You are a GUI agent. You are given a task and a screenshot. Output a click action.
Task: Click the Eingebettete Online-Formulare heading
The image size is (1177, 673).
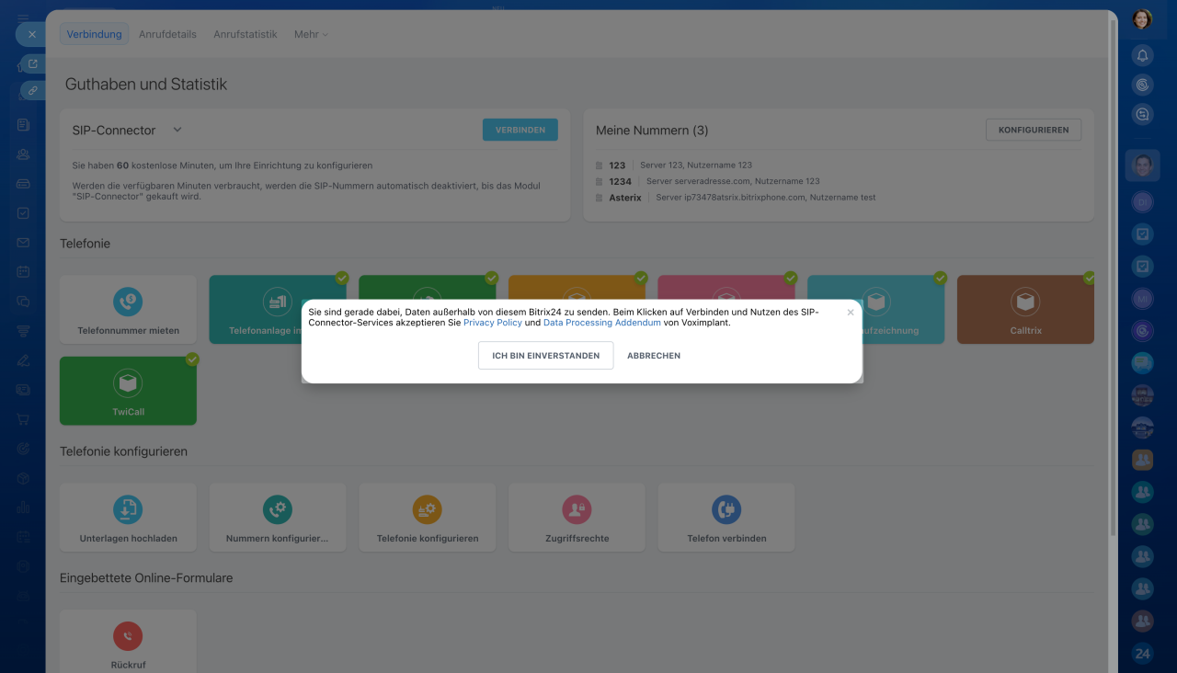pos(146,578)
